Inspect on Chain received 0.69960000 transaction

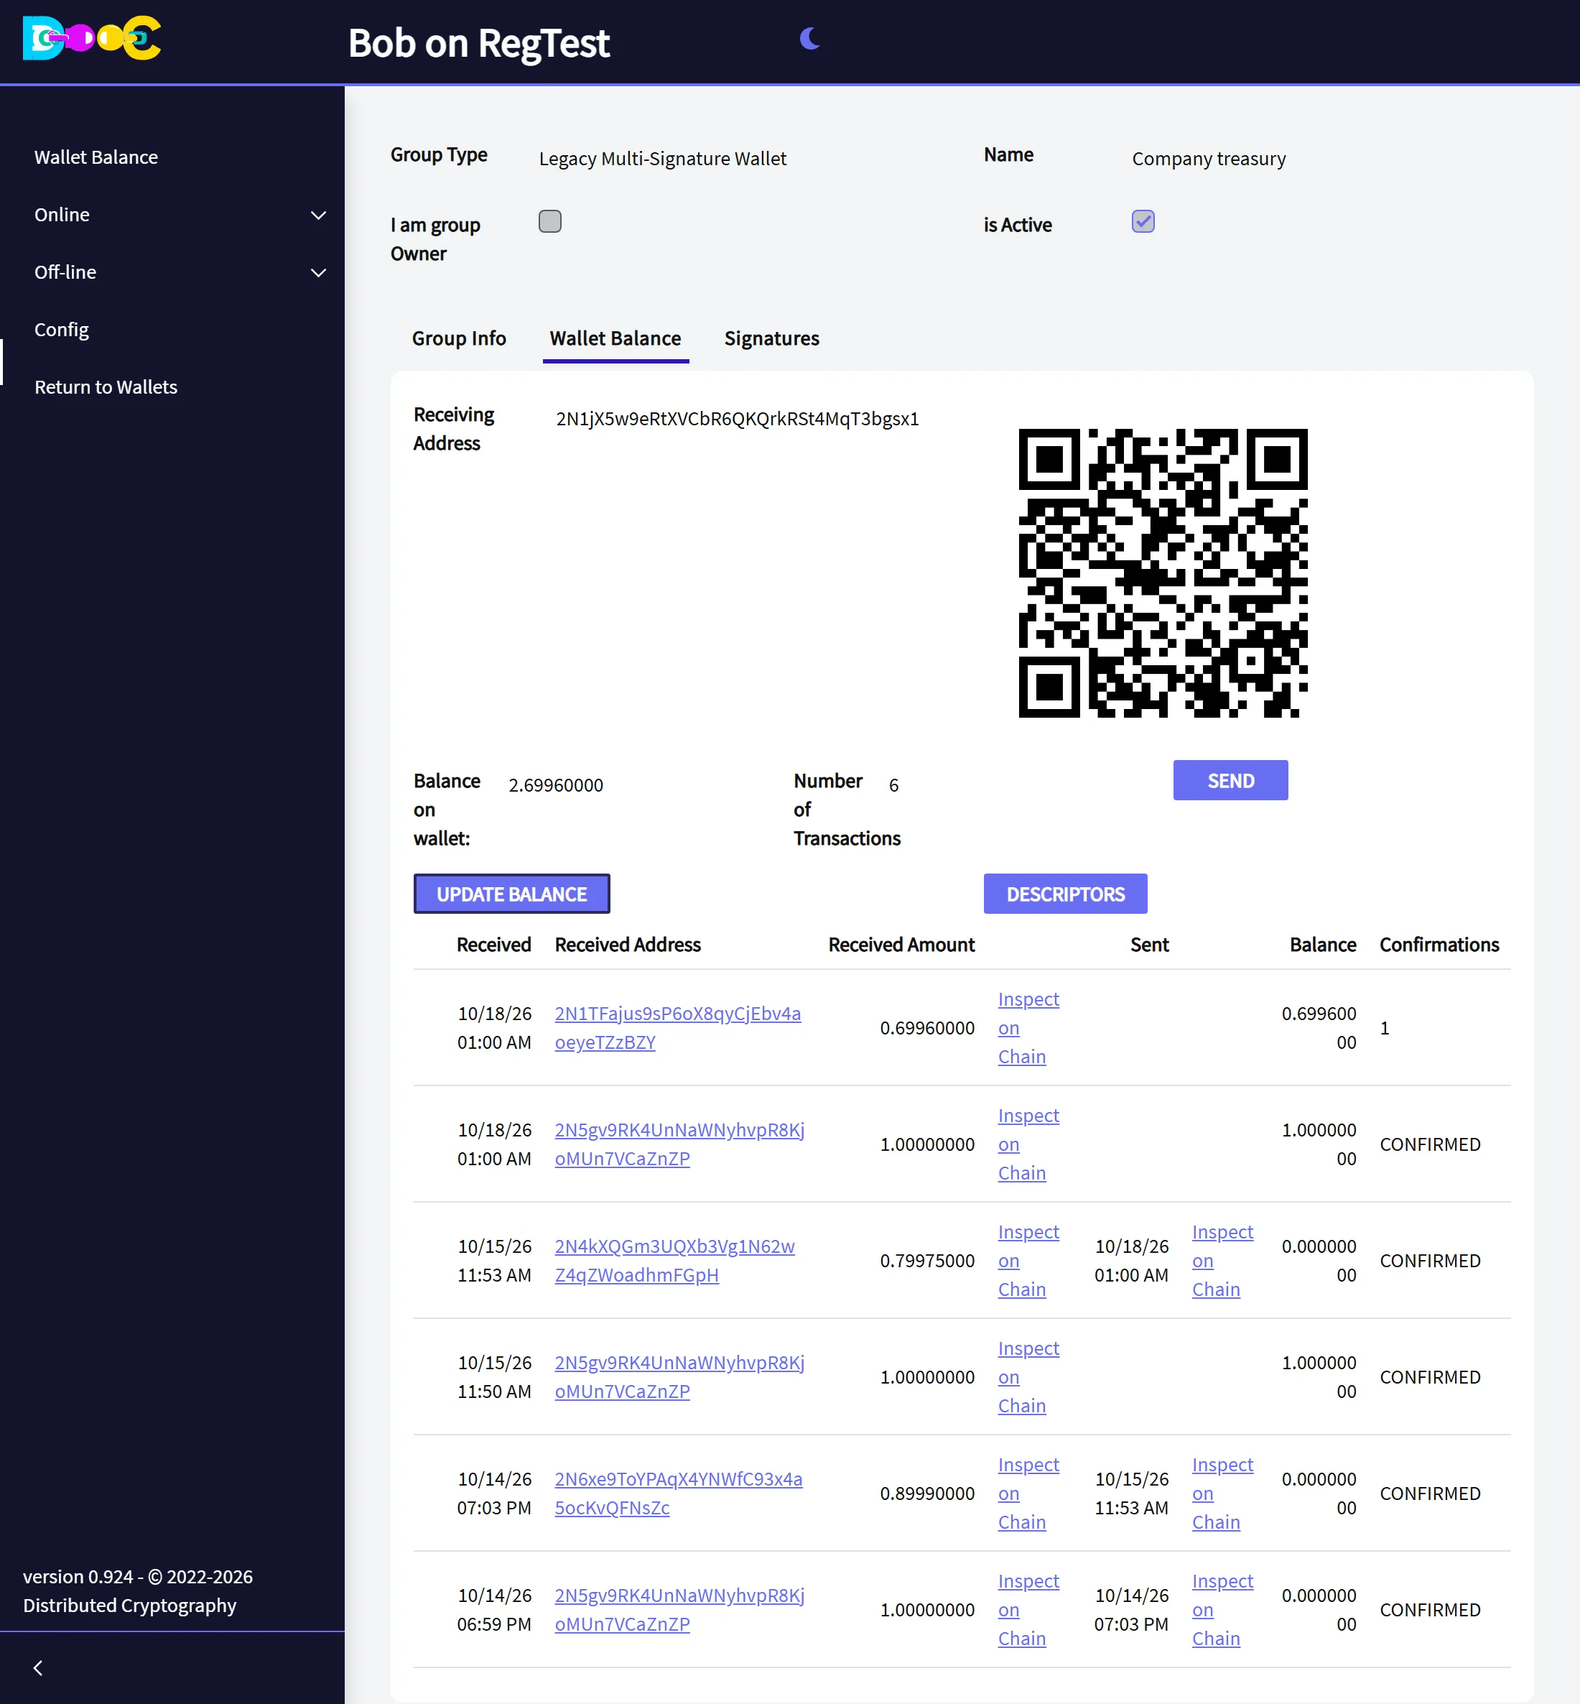(1028, 1028)
